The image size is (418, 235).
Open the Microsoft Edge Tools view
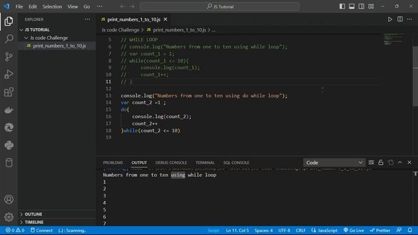[8, 128]
